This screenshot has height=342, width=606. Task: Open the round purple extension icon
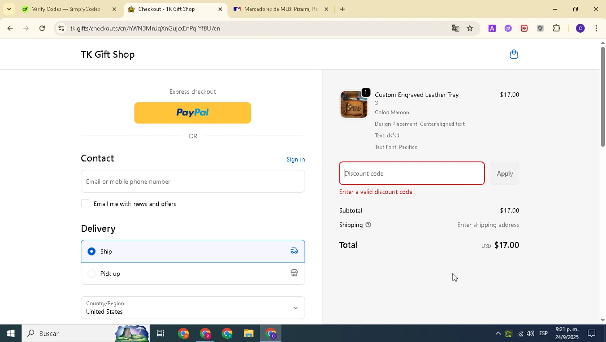point(508,28)
